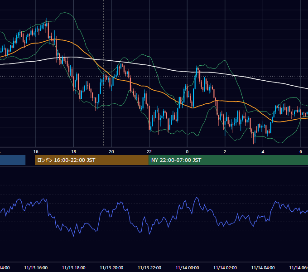Click the NY 22:00-07:00 JST session bar
This screenshot has height=272, width=308.
click(228, 160)
